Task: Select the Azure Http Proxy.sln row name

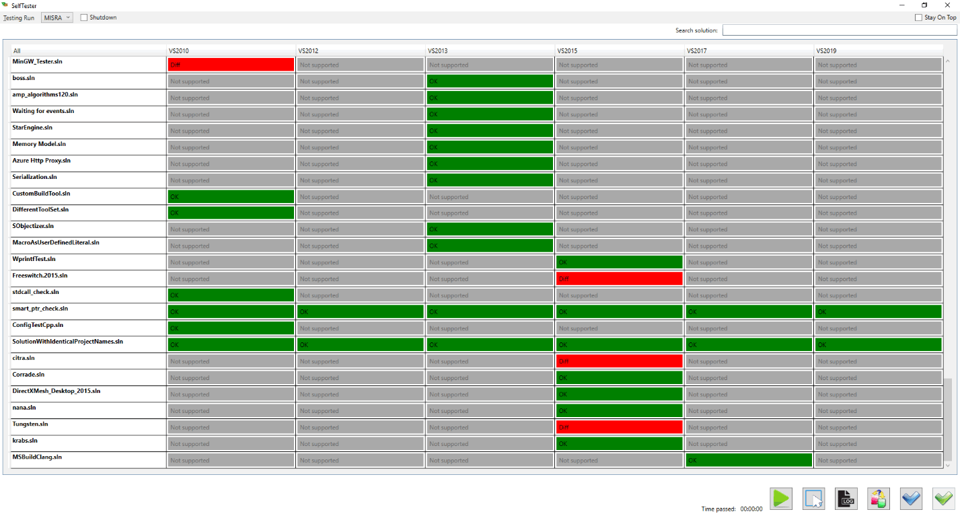Action: pos(42,160)
